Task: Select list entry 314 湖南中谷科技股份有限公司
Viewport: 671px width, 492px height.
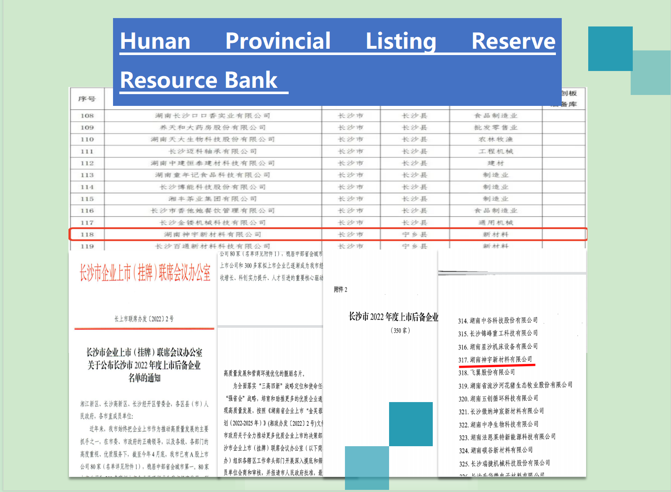Action: [497, 321]
